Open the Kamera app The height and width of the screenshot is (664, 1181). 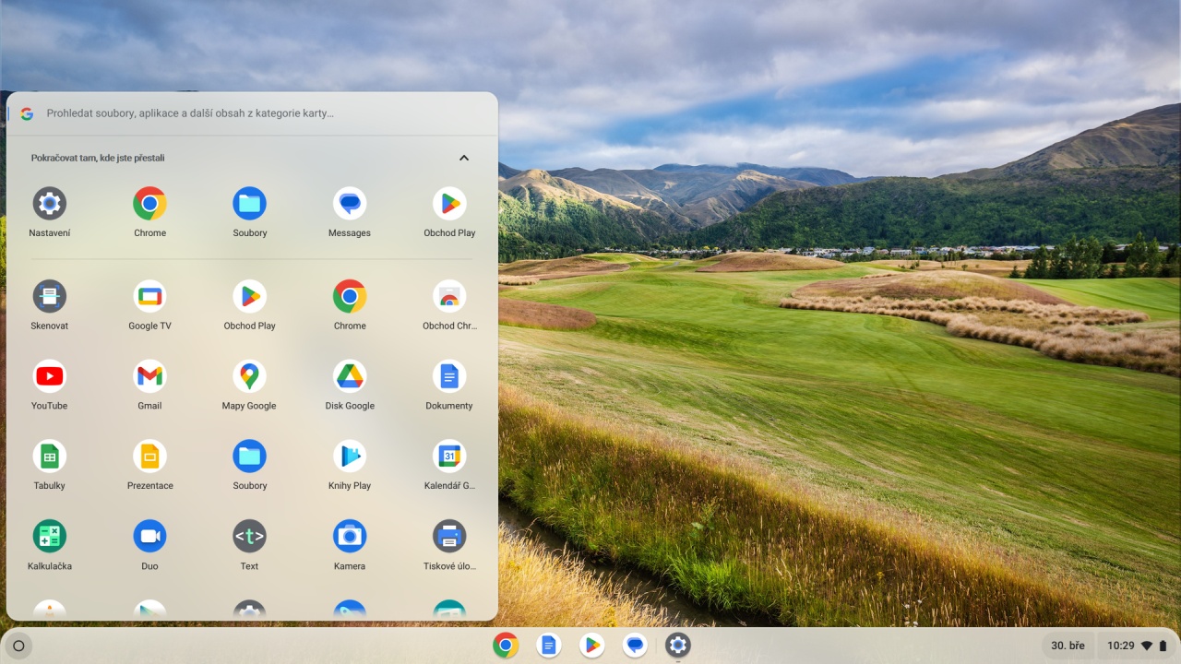350,546
